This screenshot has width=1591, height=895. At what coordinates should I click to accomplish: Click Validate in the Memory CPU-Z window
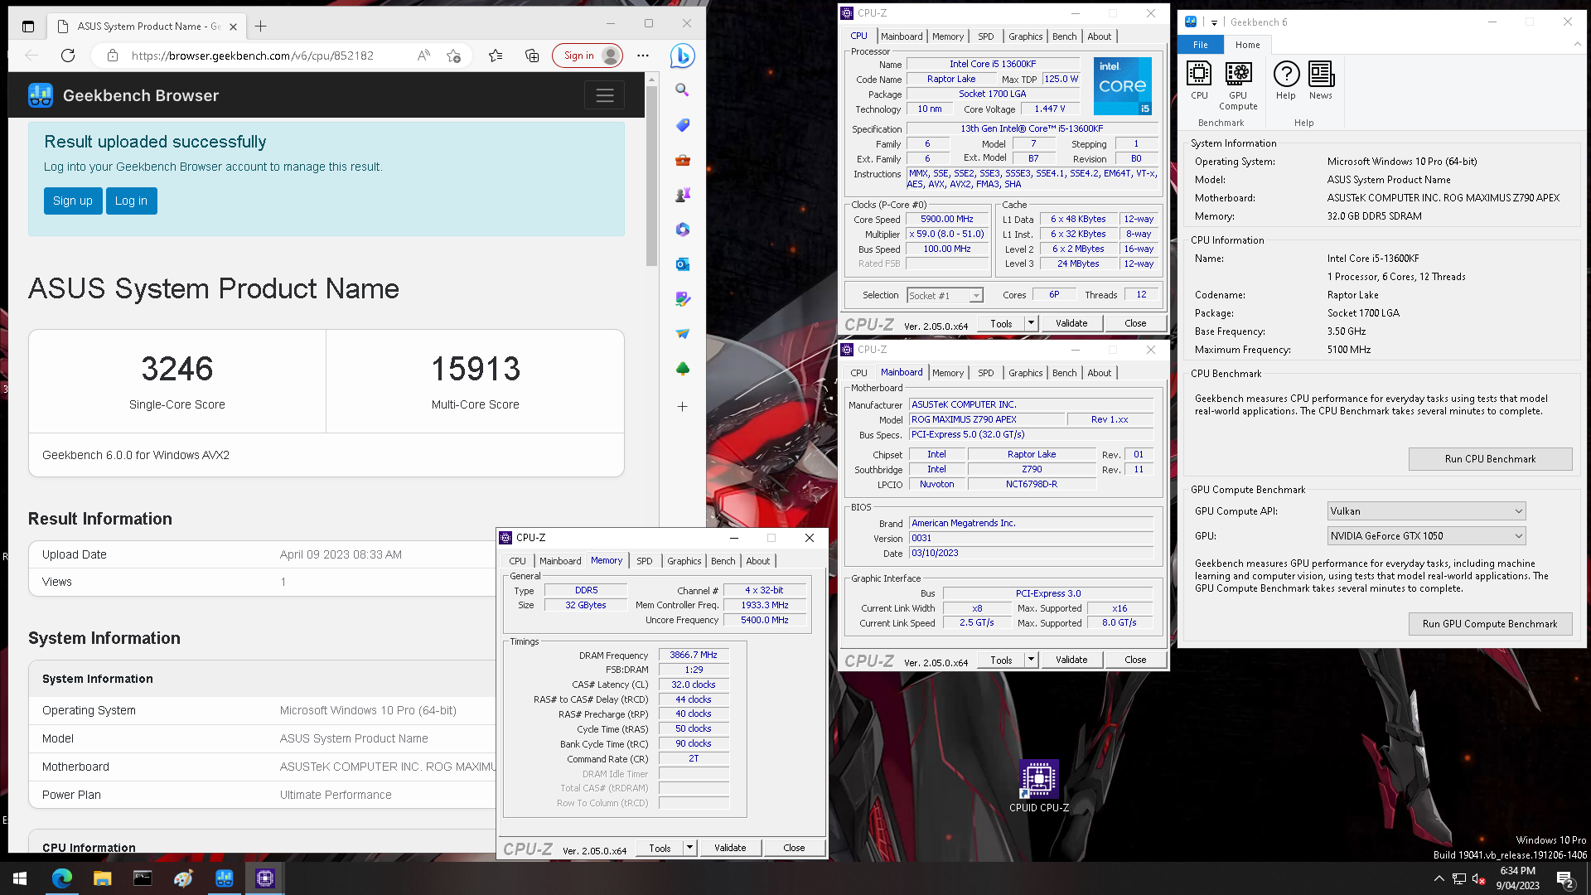(x=730, y=848)
